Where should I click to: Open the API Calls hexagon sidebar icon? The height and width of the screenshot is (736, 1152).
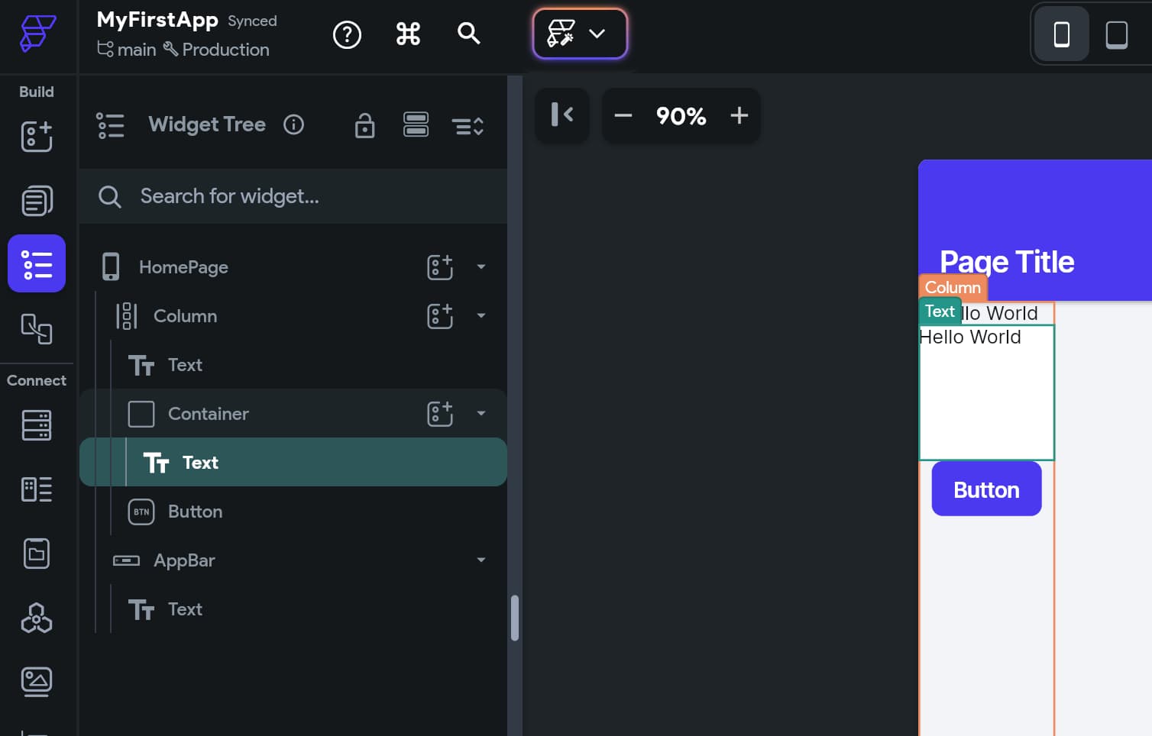click(37, 618)
